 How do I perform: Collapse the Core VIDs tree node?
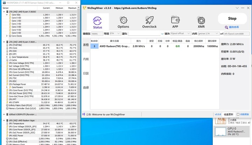point(7,15)
